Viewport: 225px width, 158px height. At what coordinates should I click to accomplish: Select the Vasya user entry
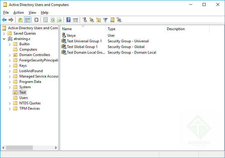click(x=71, y=35)
